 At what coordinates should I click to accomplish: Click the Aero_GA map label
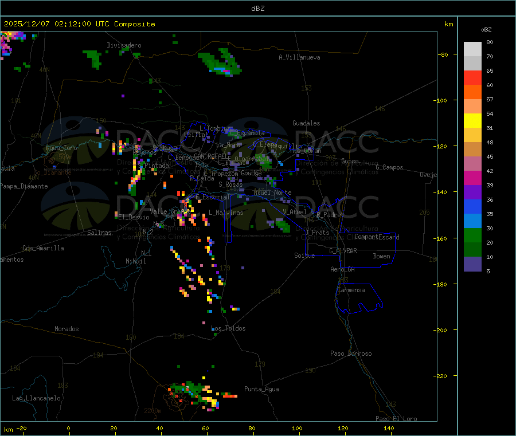[x=343, y=269]
